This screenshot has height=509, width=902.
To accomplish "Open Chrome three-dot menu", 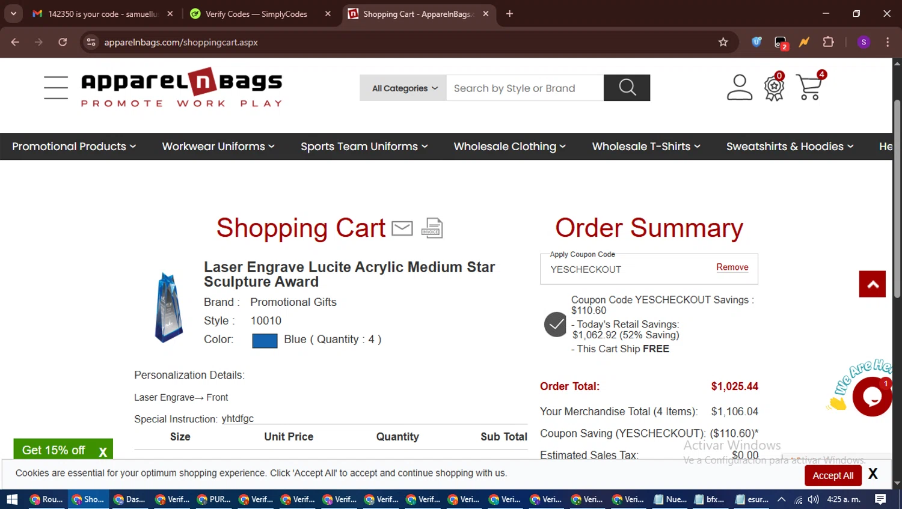I will [888, 42].
